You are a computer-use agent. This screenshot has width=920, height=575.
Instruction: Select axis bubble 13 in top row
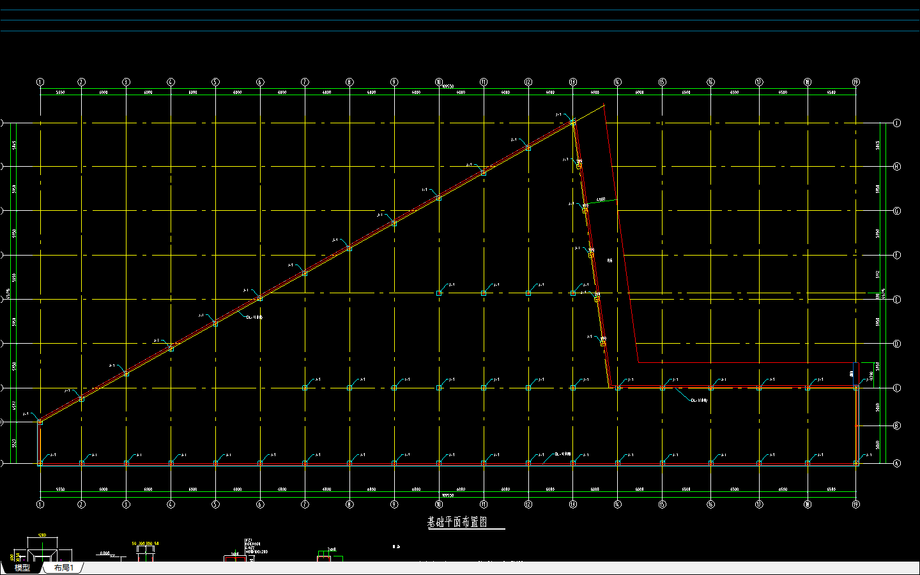point(572,82)
